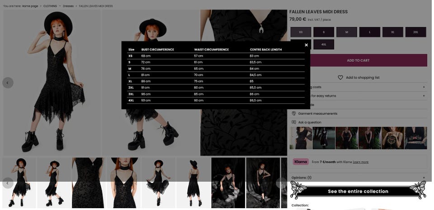Image resolution: width=434 pixels, height=210 pixels.
Task: Open See the entire collection banner
Action: (358, 191)
